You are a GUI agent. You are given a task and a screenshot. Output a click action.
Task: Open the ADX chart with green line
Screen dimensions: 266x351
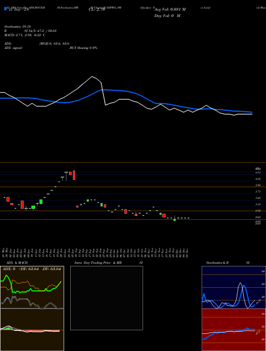[x=32, y=287]
